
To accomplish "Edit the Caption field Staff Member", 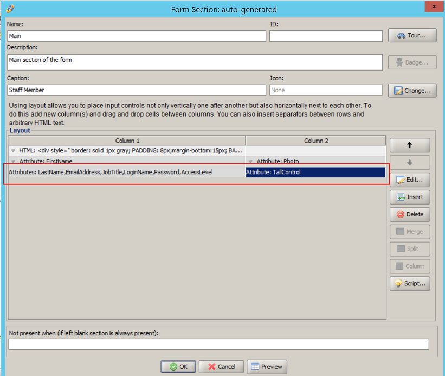I will pyautogui.click(x=137, y=90).
